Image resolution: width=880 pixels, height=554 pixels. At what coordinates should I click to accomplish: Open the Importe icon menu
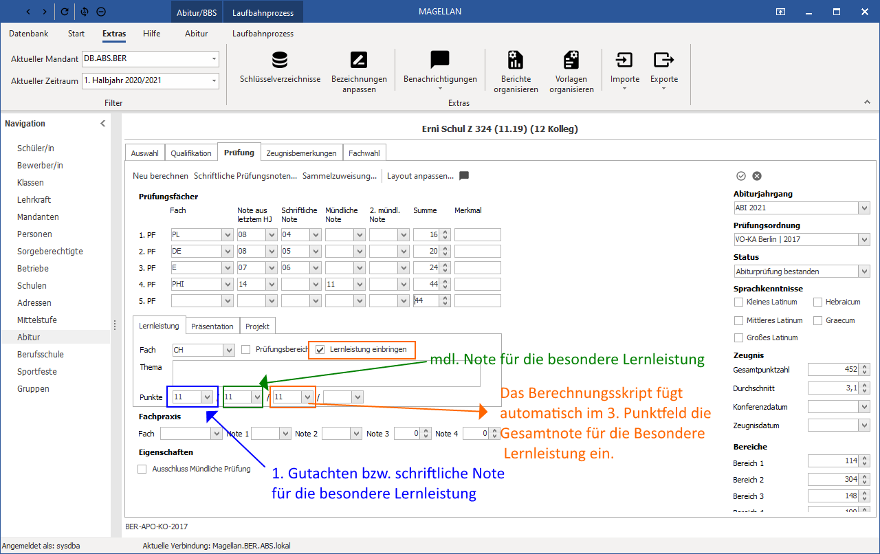[x=624, y=60]
